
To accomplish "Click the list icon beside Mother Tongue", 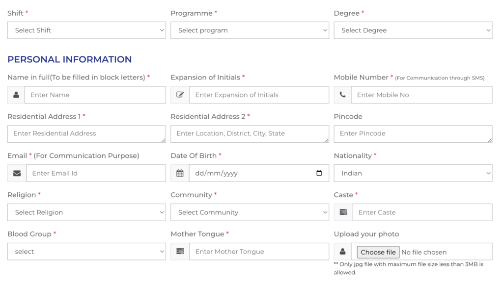I will coord(179,251).
